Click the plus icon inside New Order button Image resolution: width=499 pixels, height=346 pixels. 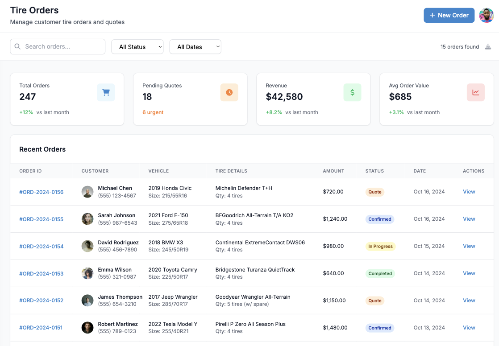[x=432, y=15]
